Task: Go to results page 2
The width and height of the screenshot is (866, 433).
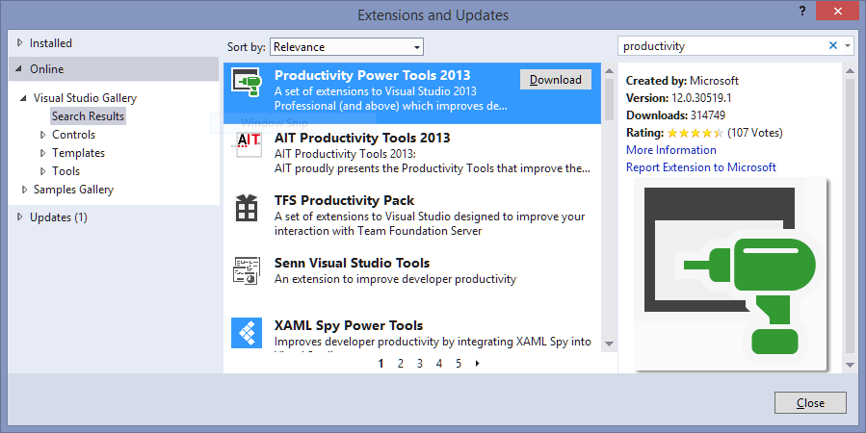Action: (401, 364)
